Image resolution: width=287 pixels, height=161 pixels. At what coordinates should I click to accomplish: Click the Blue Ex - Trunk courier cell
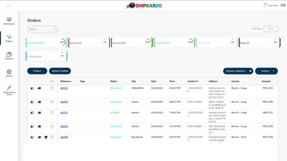[x=239, y=137]
